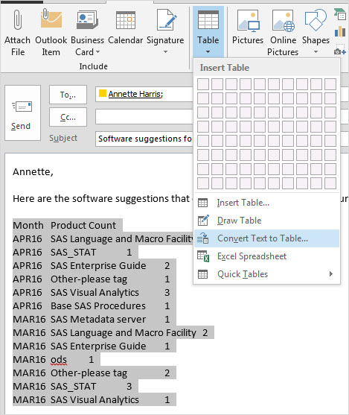This screenshot has width=349, height=415.
Task: Click the 'APR16 SAS_STAT 1' row
Action: coord(72,253)
